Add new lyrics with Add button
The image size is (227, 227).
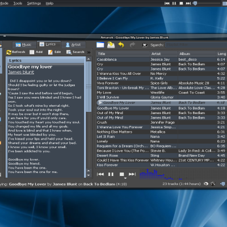coord(36,52)
